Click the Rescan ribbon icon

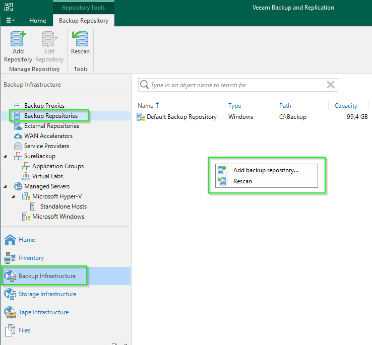pyautogui.click(x=80, y=38)
